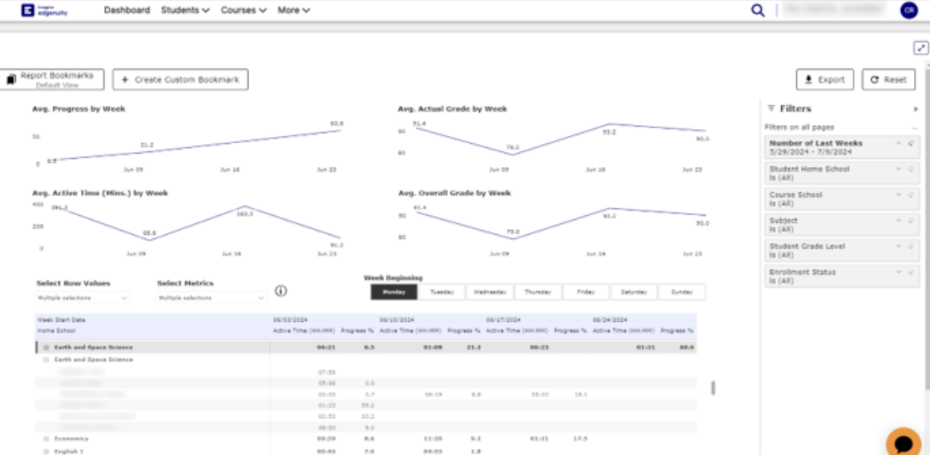Screen dimensions: 930x455
Task: Click the Avg. Overall Grade by Week chart
Action: tap(555, 223)
